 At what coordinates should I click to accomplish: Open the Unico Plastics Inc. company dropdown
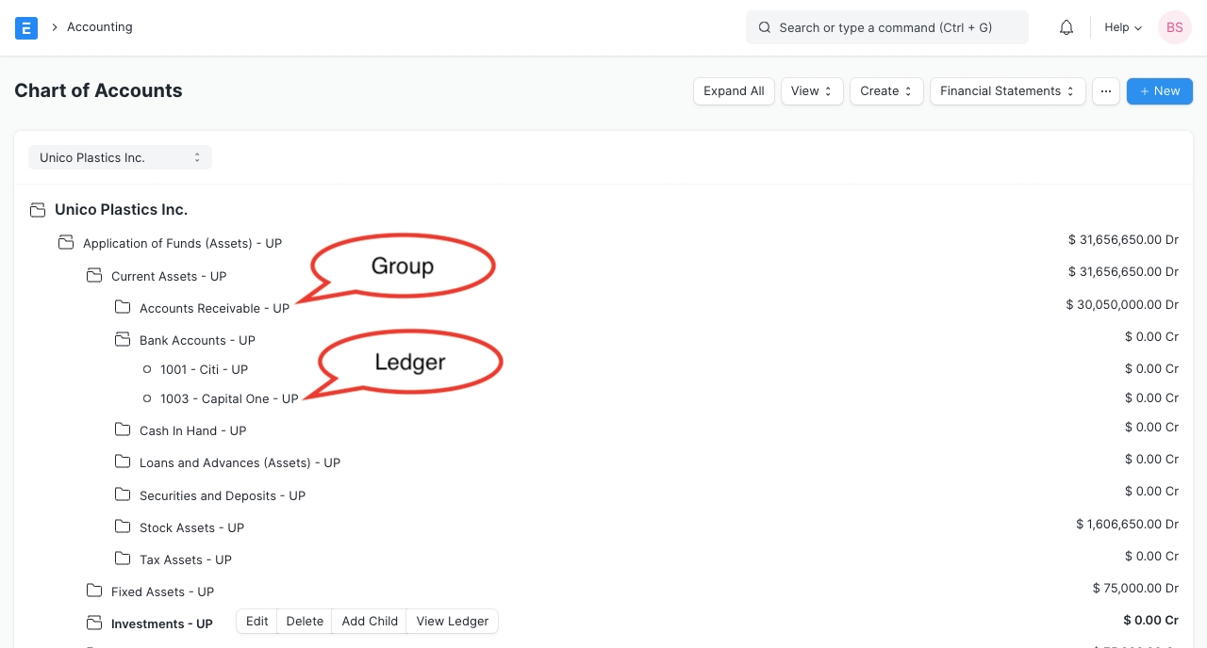[120, 157]
